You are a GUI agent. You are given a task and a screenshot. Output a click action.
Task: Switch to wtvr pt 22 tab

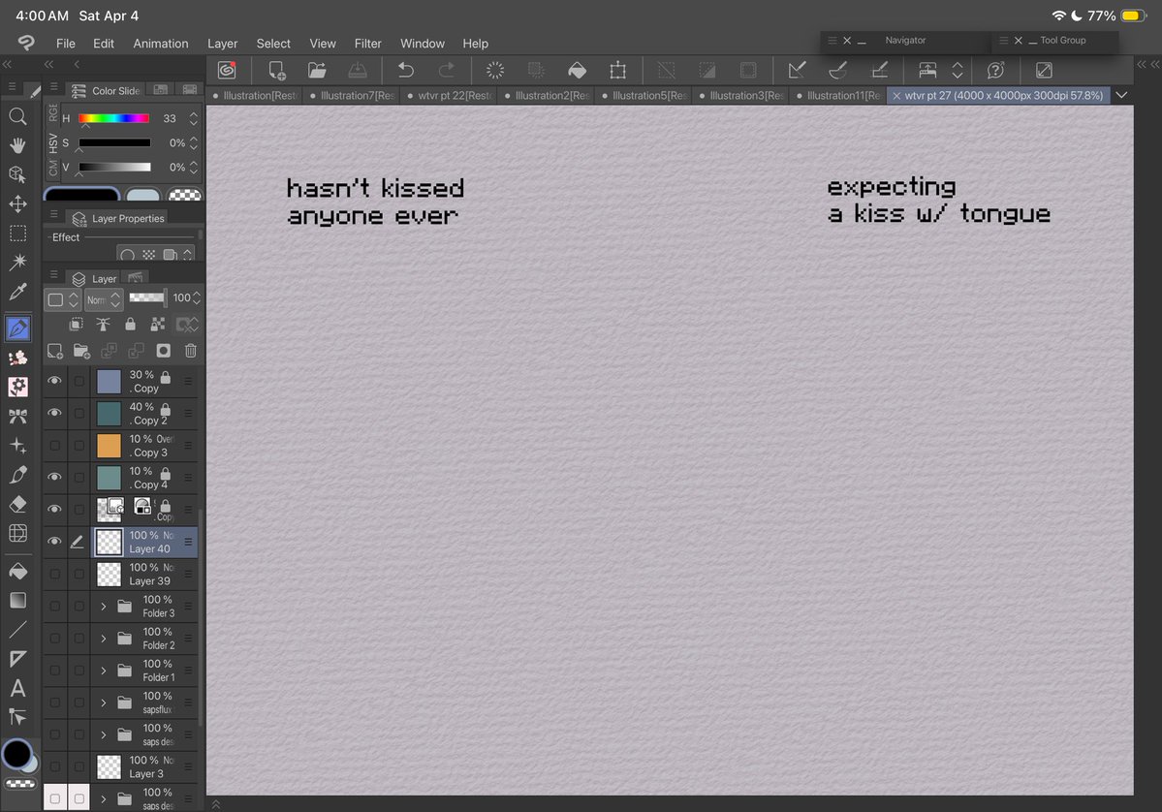pos(449,96)
